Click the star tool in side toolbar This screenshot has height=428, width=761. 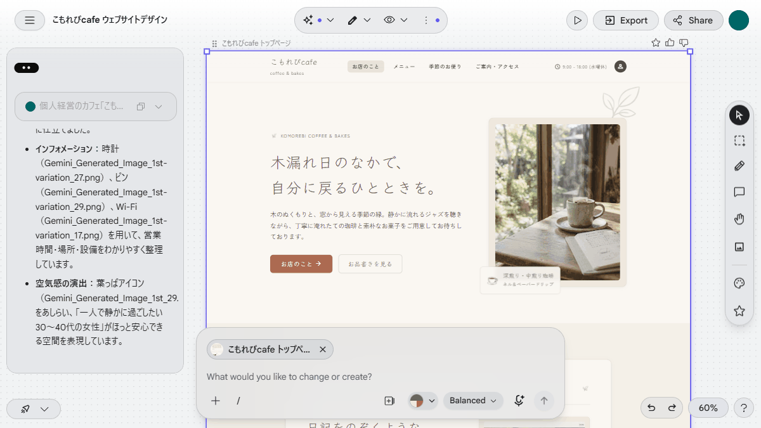tap(739, 311)
